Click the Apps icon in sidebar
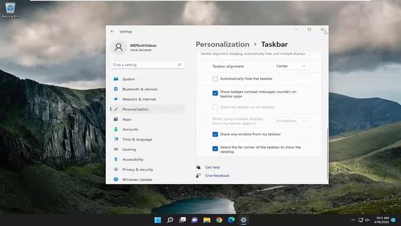 116,119
